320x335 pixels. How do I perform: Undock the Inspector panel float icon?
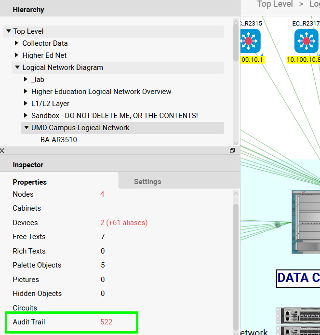coord(232,151)
